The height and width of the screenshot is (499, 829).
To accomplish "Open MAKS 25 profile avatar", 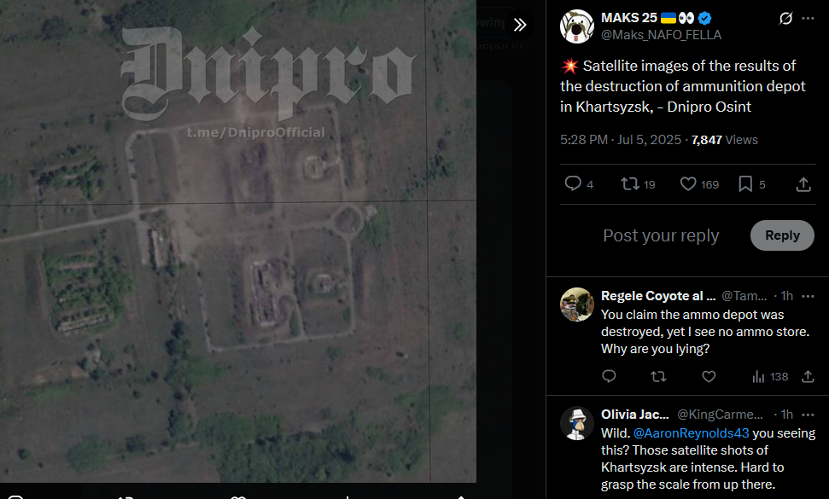I will pos(577,26).
